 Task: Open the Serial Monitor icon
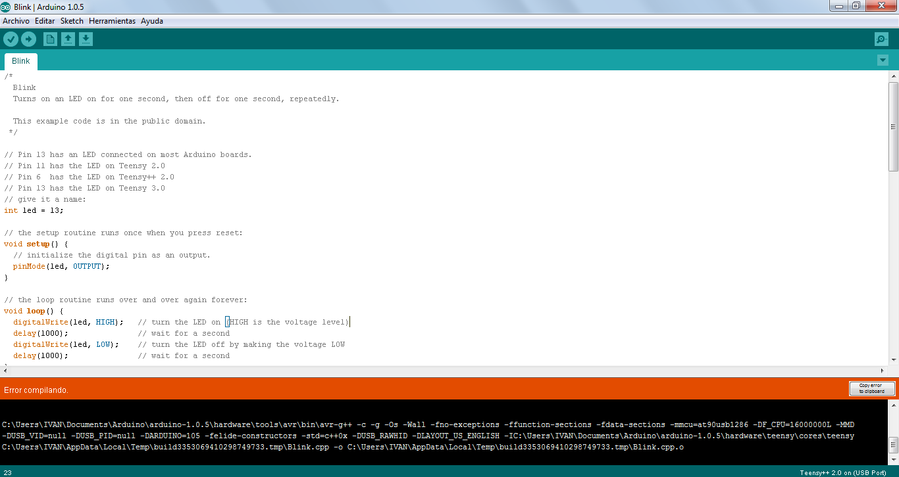coord(881,39)
